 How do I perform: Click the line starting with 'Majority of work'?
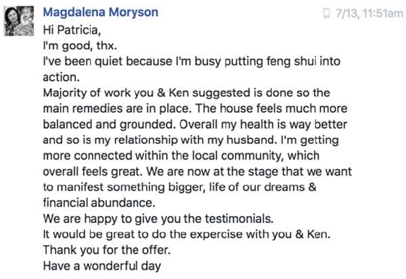pos(187,93)
